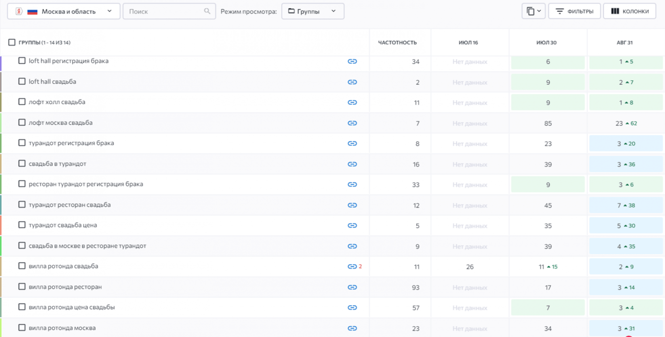Click color marker beside турандот свадьба цена

[1, 225]
